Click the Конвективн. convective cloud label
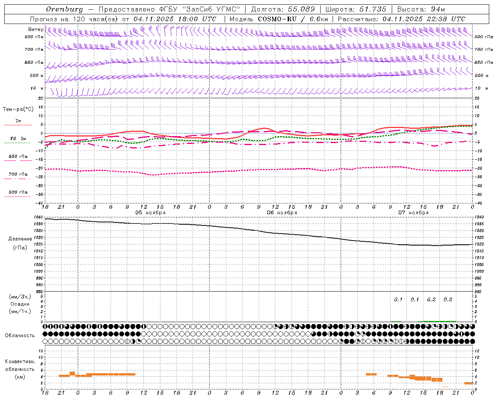495x396 pixels. (20, 362)
